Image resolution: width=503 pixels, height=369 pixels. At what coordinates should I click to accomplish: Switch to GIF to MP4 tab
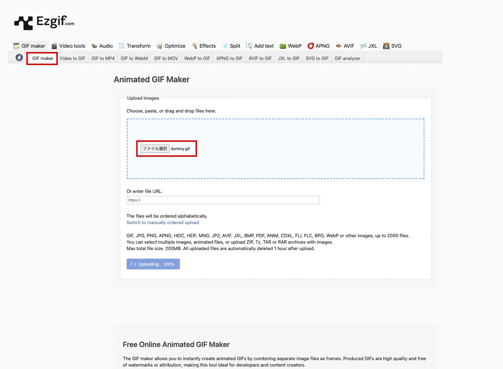103,58
